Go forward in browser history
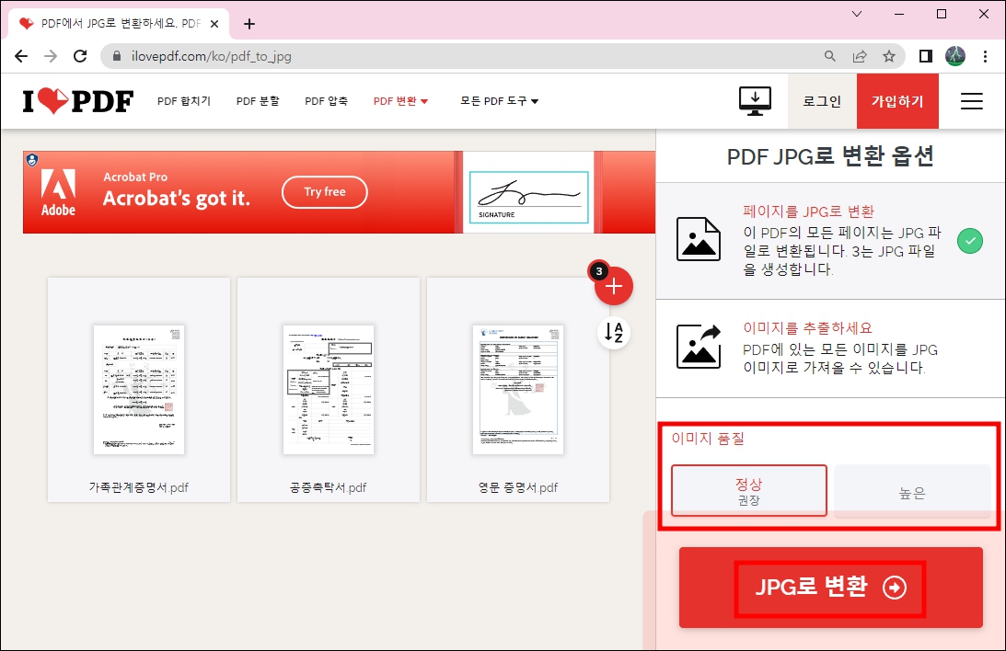Screen dimensions: 1006x651 pyautogui.click(x=51, y=56)
